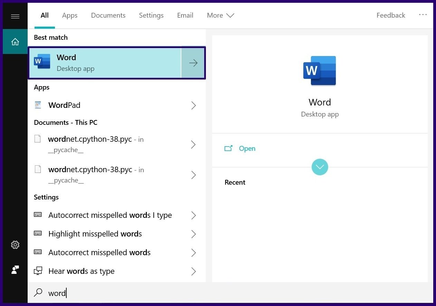Click Open to launch Word
This screenshot has width=436, height=306.
click(247, 148)
